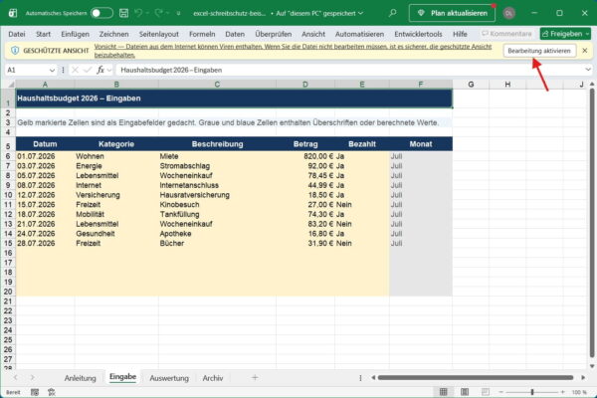This screenshot has width=597, height=398.
Task: Select Normal view icon in status bar
Action: [443, 392]
